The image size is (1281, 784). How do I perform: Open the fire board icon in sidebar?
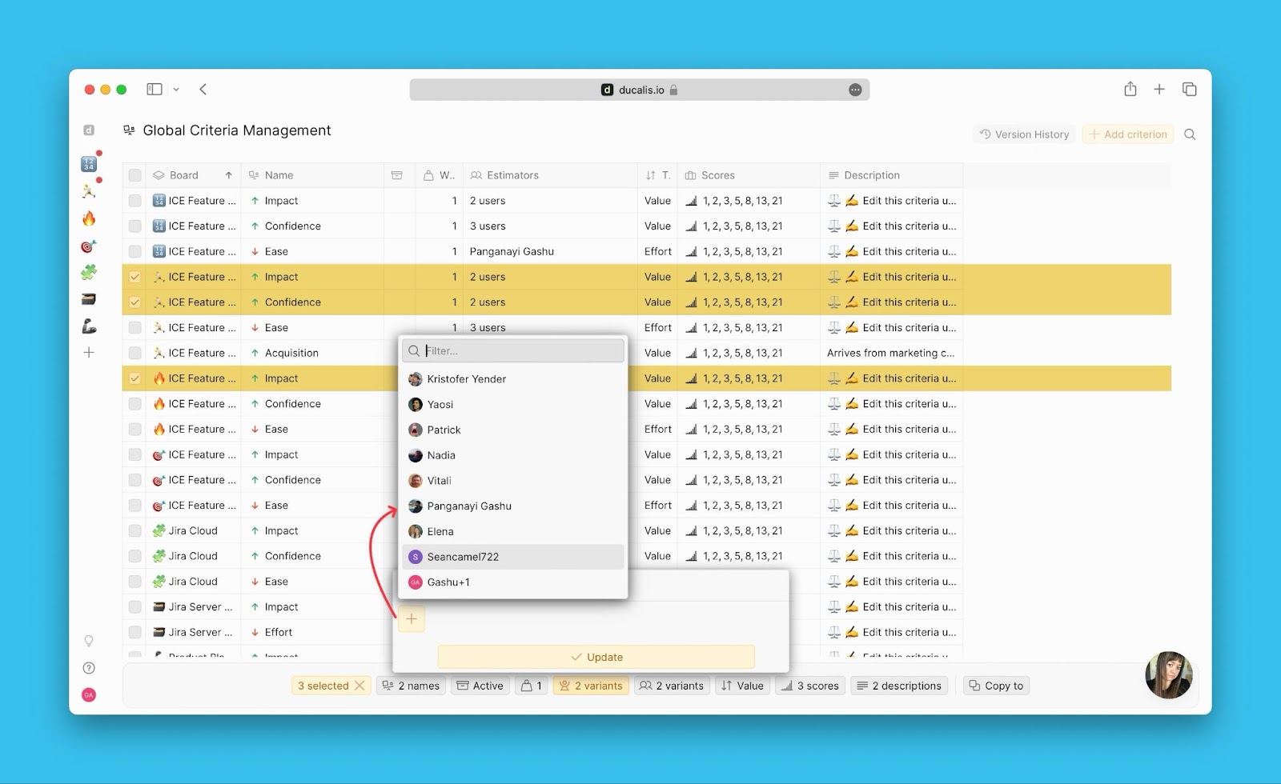[89, 218]
